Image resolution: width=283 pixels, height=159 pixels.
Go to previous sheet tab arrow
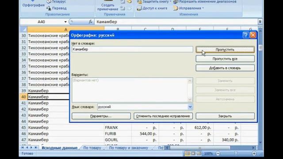point(27,148)
